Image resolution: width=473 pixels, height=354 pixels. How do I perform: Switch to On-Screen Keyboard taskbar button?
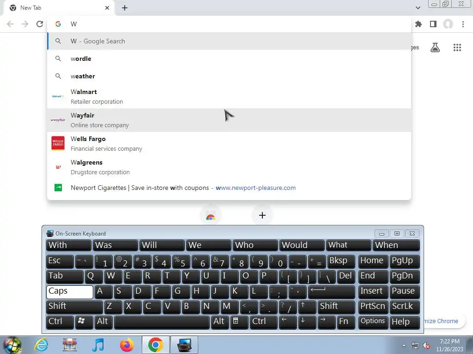pyautogui.click(x=184, y=345)
